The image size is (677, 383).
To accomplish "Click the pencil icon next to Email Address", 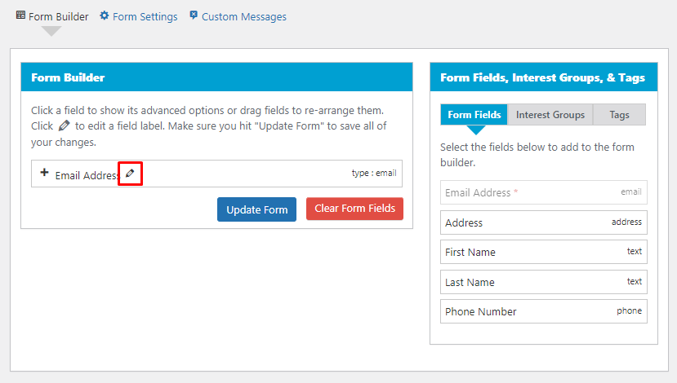I will (x=130, y=174).
